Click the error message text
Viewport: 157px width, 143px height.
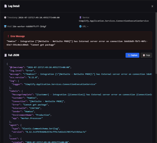click(x=77, y=43)
